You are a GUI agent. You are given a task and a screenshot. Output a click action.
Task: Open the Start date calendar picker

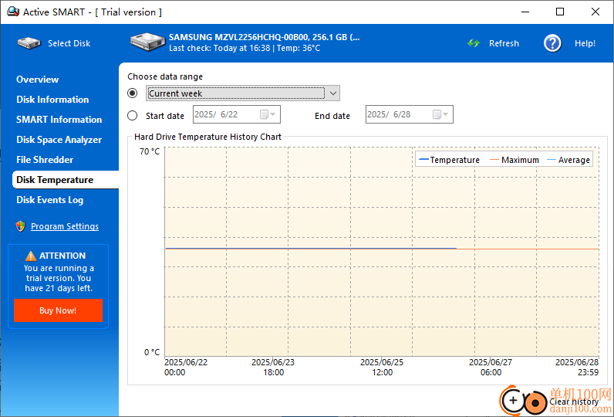click(268, 114)
